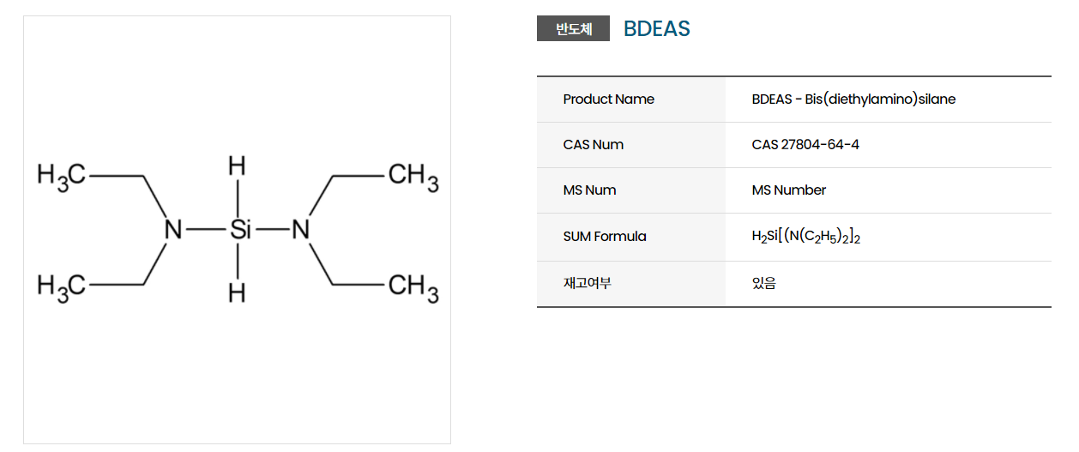Click the bottom-left H3C group
The height and width of the screenshot is (452, 1079).
click(x=61, y=285)
